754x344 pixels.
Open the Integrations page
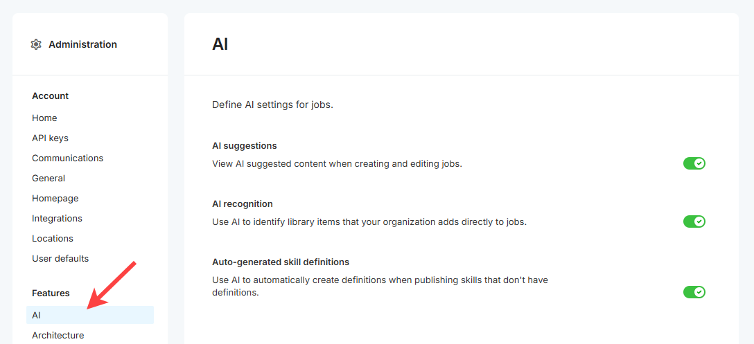click(57, 219)
